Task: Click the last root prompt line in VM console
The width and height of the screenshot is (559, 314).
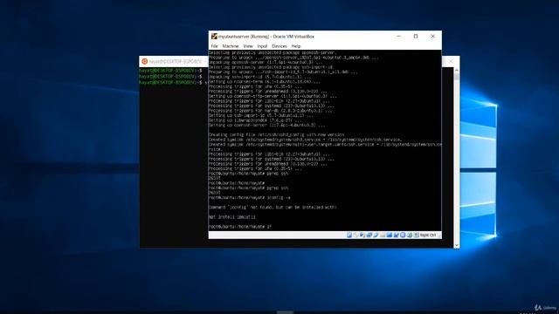Action: (240, 227)
